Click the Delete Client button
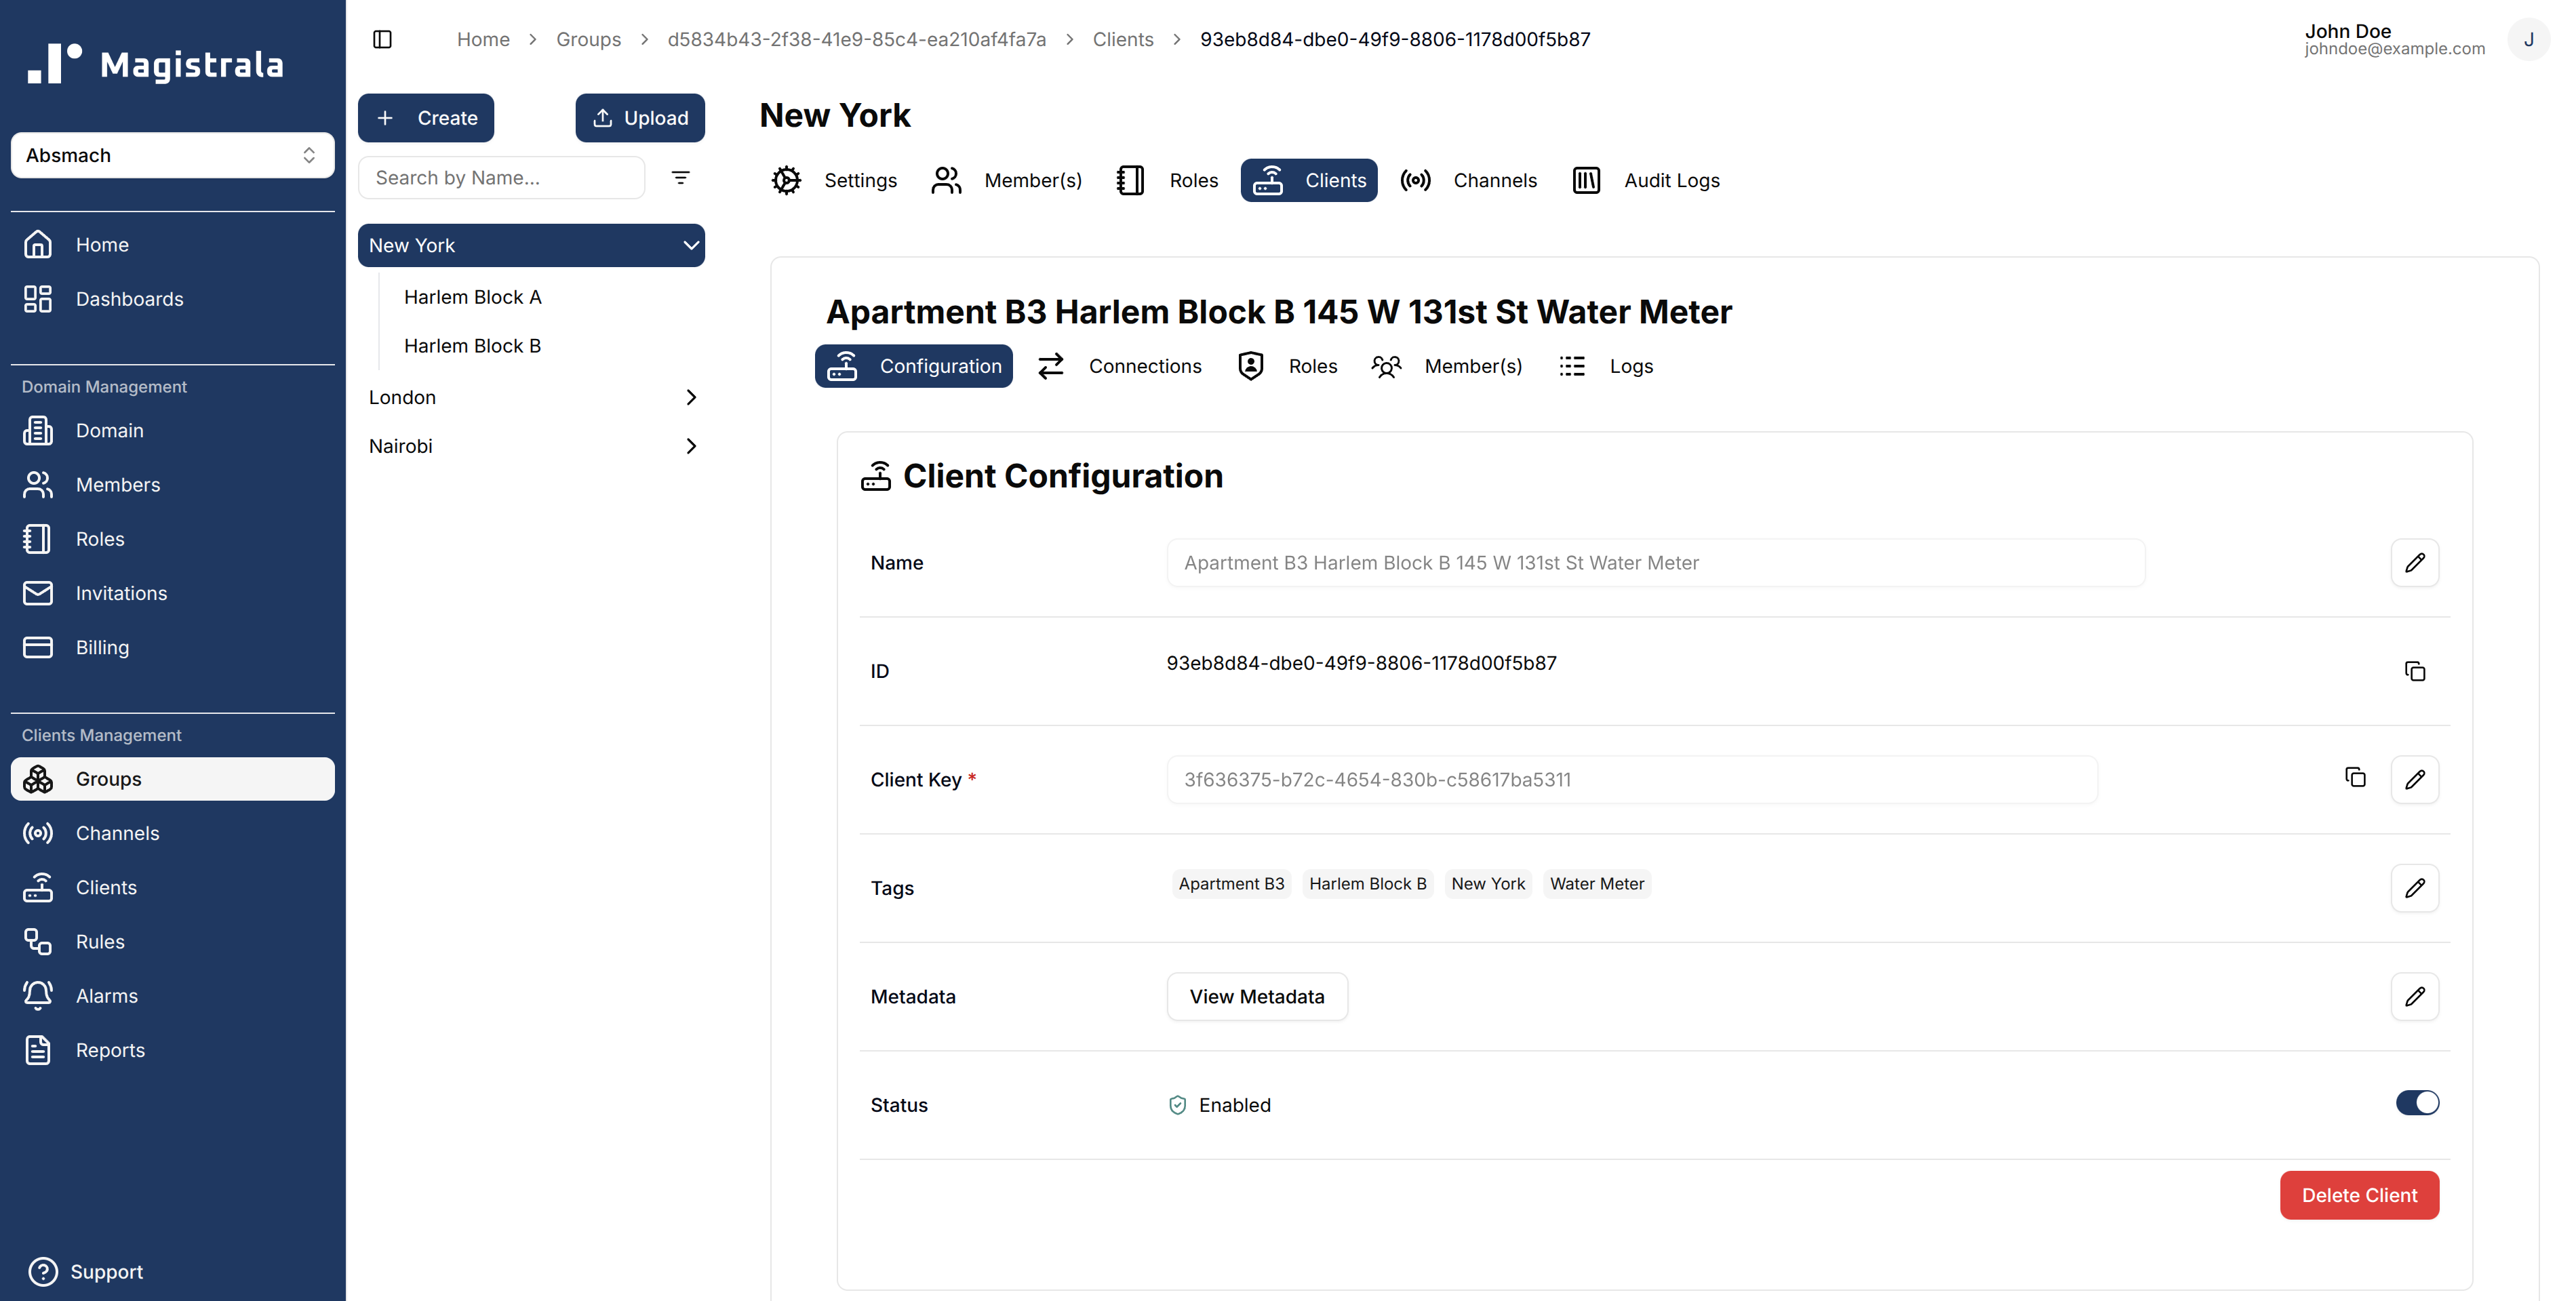The image size is (2576, 1301). [2359, 1194]
